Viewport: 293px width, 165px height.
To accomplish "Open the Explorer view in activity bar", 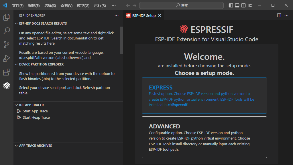I will point(7,17).
